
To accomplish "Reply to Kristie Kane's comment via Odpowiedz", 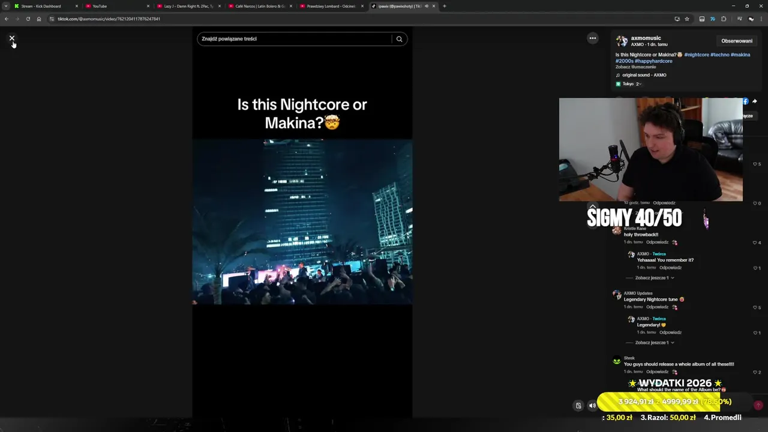I will click(x=657, y=242).
